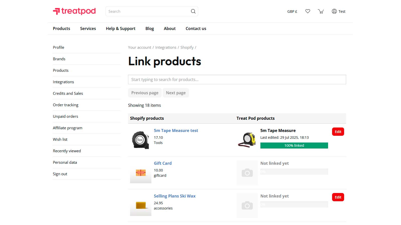Click the Treat Pod 5m Tape Measure image
The image size is (401, 225).
click(247, 140)
